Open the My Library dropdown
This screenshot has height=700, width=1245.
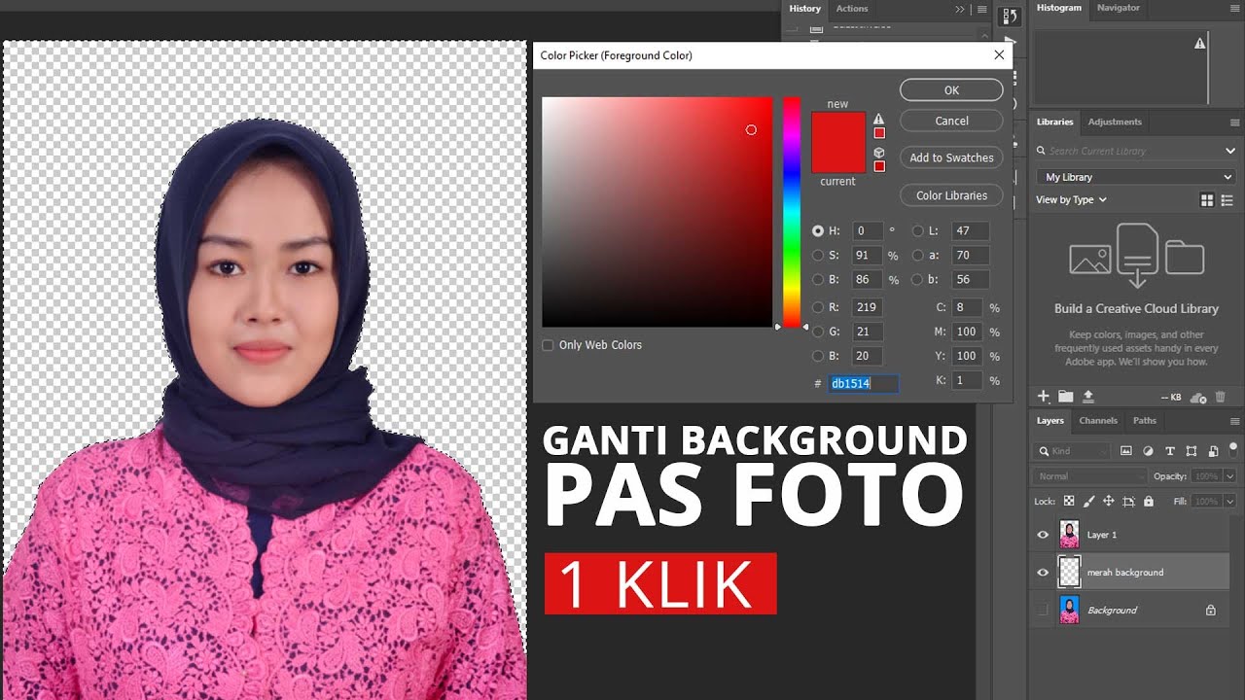pyautogui.click(x=1136, y=177)
